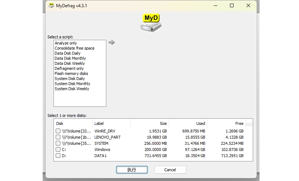Pick the Defragment only script
The image size is (299, 181).
click(69, 68)
